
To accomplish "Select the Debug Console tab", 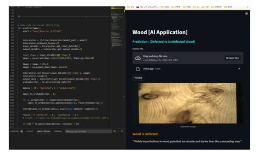I will click(x=43, y=131).
